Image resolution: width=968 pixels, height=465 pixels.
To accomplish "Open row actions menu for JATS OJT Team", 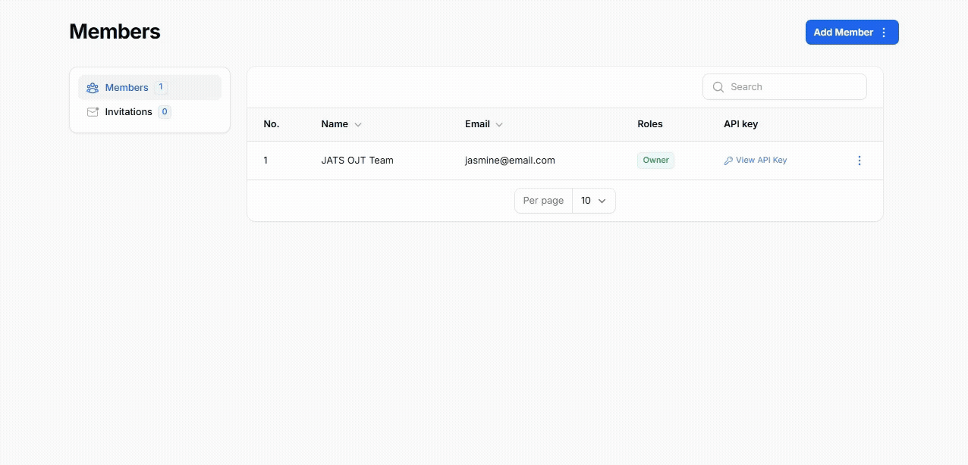I will 860,161.
